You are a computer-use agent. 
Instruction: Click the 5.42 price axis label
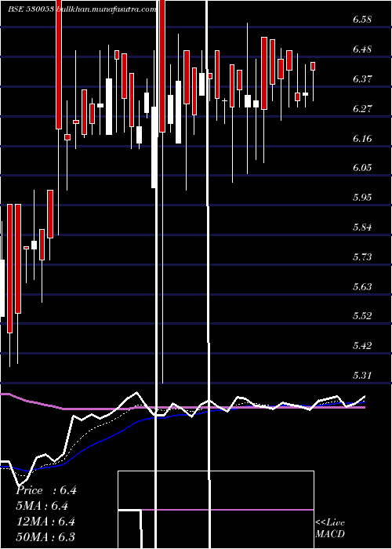click(361, 346)
